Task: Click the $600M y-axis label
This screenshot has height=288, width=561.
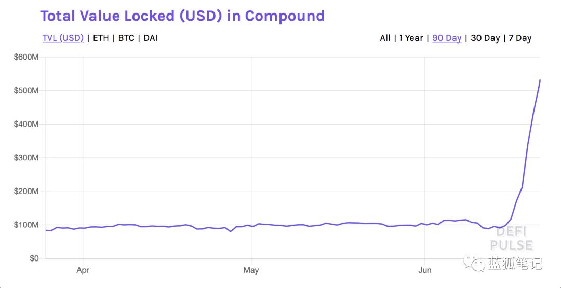Action: pyautogui.click(x=26, y=57)
